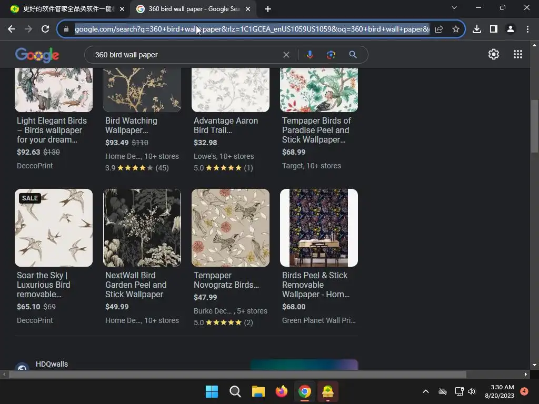
Task: Go back to the previous page
Action: click(12, 29)
